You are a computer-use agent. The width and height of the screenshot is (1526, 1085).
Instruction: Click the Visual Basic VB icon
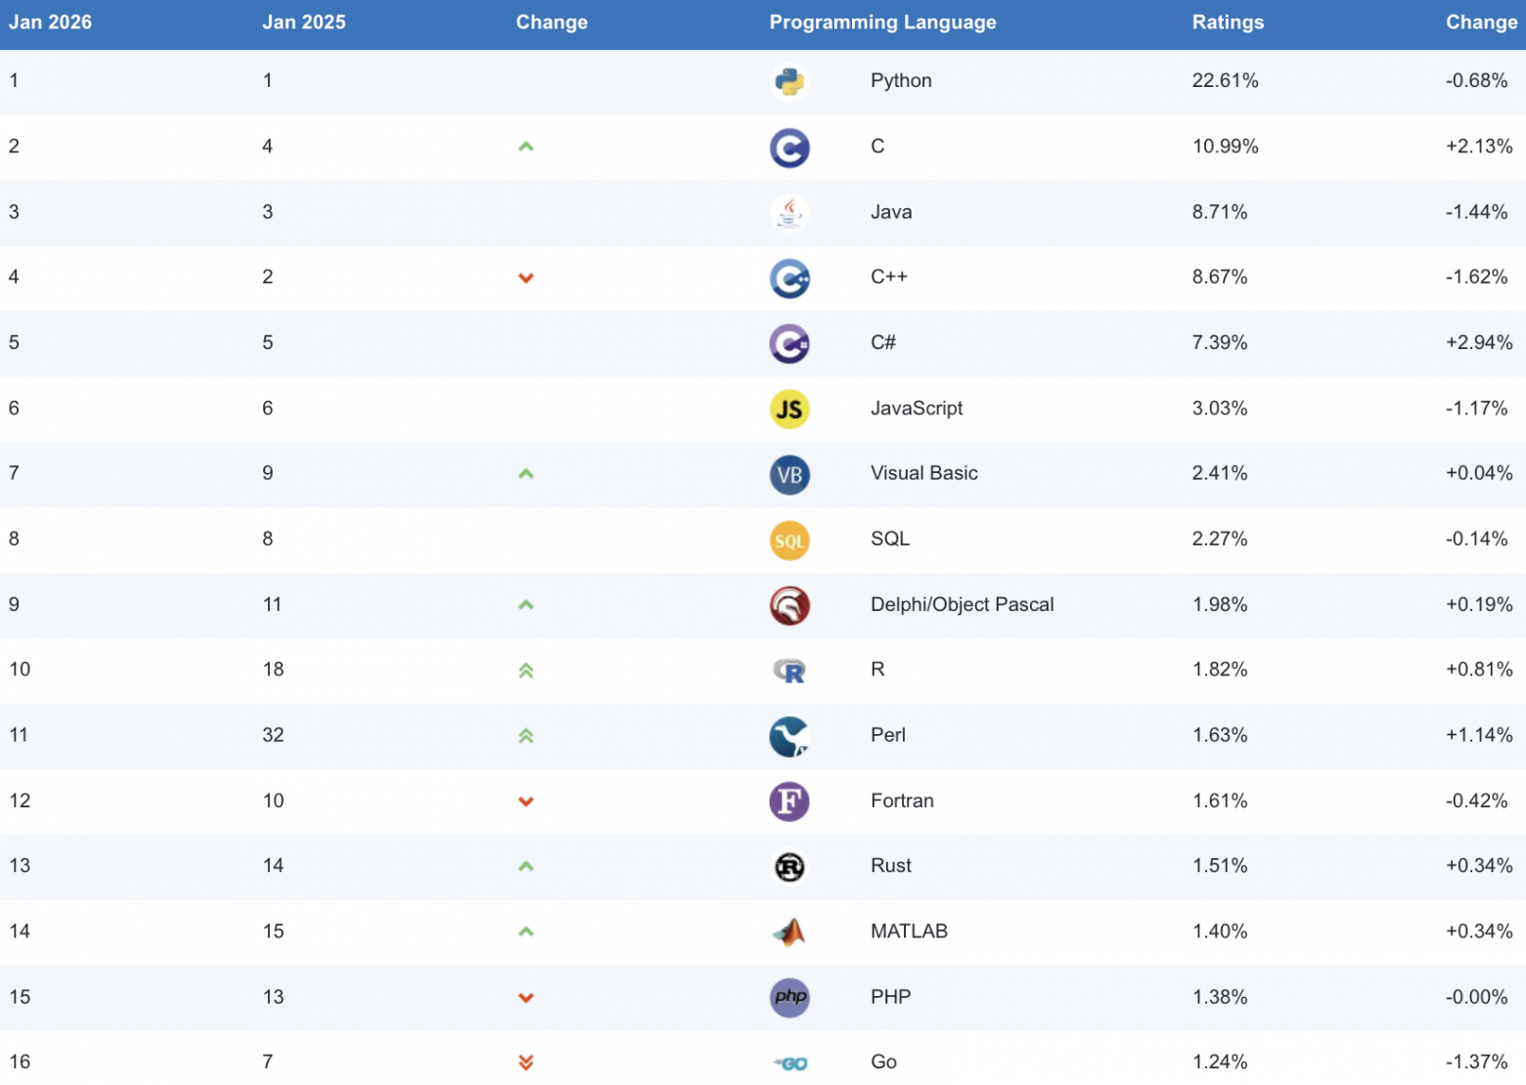pyautogui.click(x=789, y=475)
